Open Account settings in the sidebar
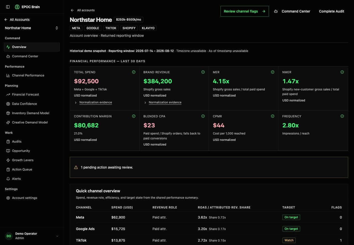The width and height of the screenshot is (354, 245). (32, 198)
